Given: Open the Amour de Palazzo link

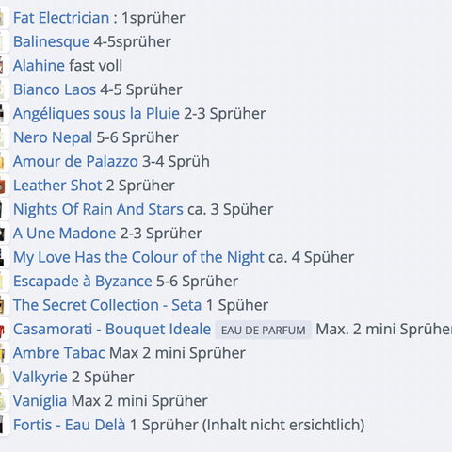Looking at the screenshot, I should click(75, 162).
